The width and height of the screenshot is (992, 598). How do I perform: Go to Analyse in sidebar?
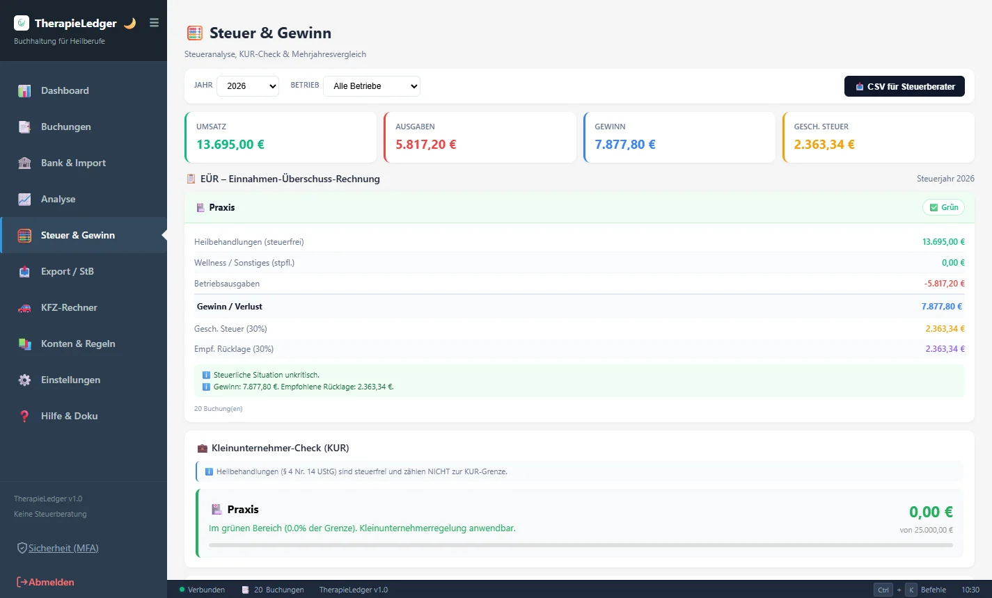[84, 199]
